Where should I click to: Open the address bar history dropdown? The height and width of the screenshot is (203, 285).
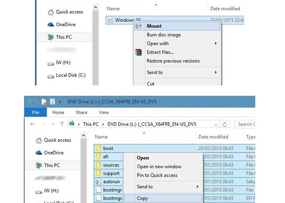tap(216, 125)
